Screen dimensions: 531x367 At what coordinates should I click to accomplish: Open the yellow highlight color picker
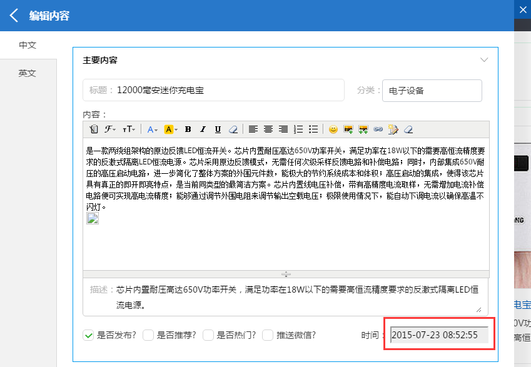point(170,129)
